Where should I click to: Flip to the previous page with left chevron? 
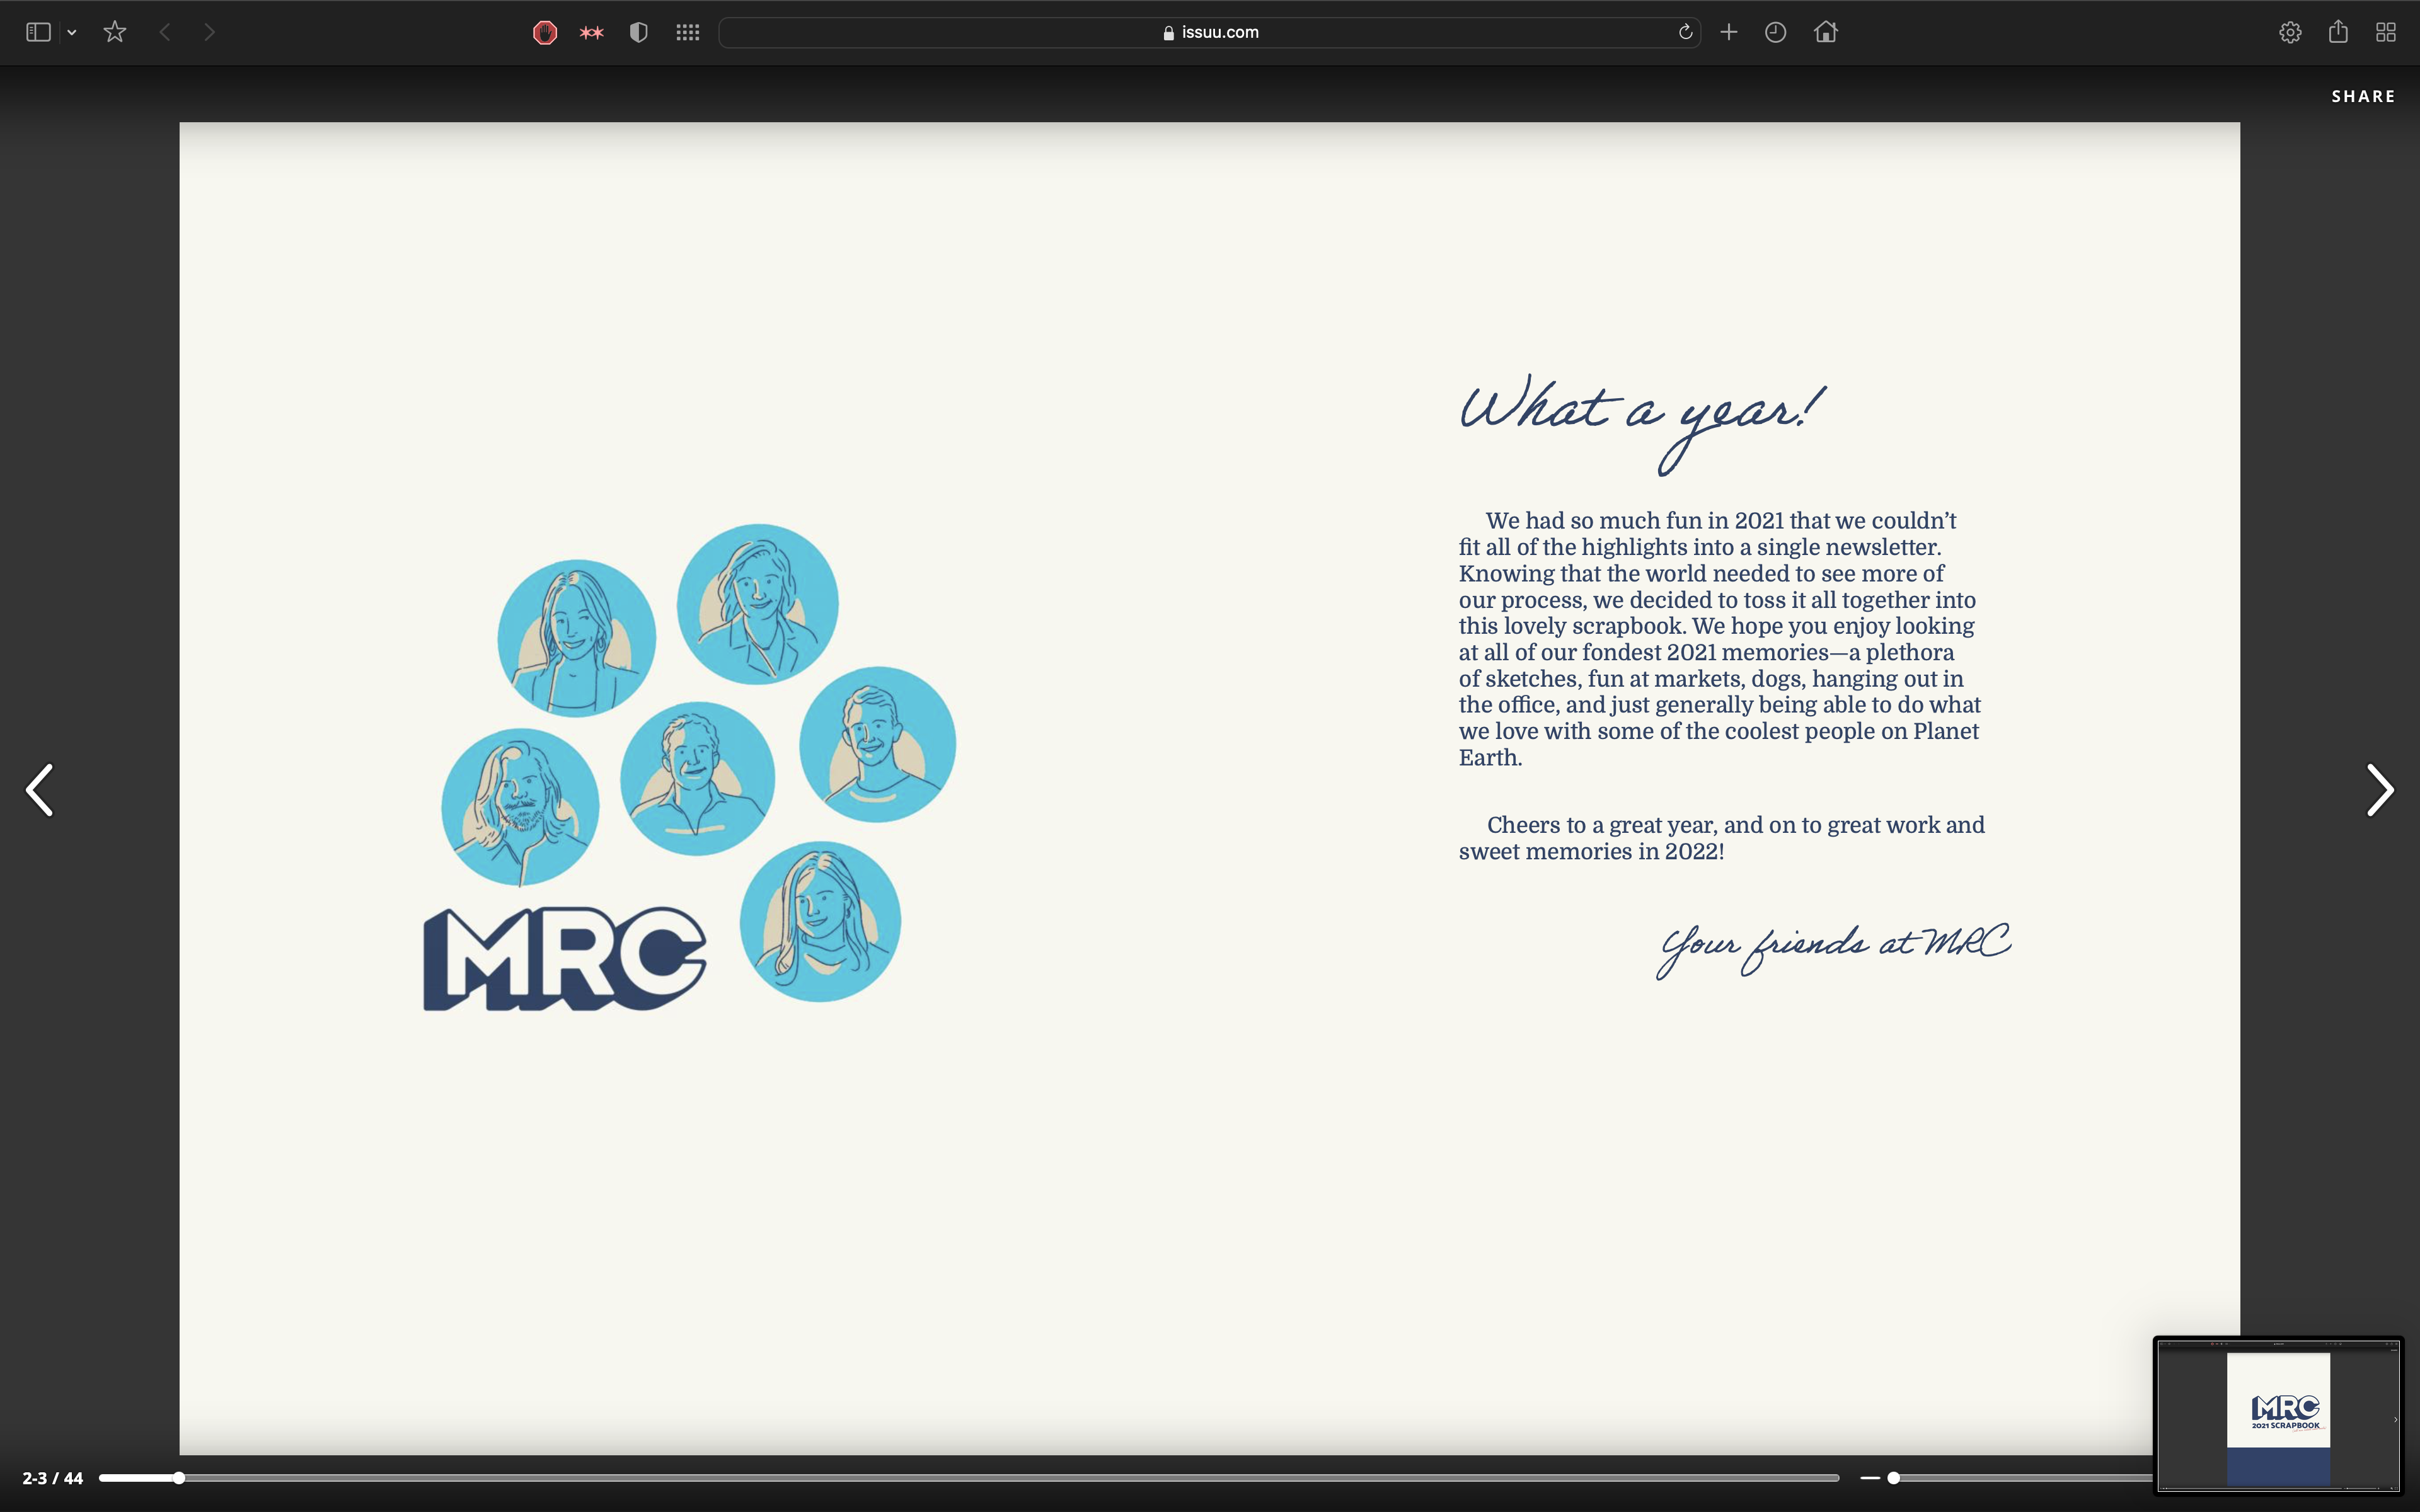pyautogui.click(x=39, y=790)
